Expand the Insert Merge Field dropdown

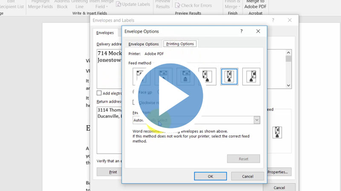102,6
